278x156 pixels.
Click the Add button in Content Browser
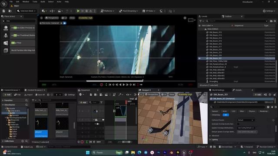point(7,95)
